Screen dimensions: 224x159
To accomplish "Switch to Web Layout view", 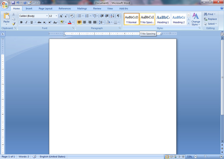I will (x=175, y=157).
